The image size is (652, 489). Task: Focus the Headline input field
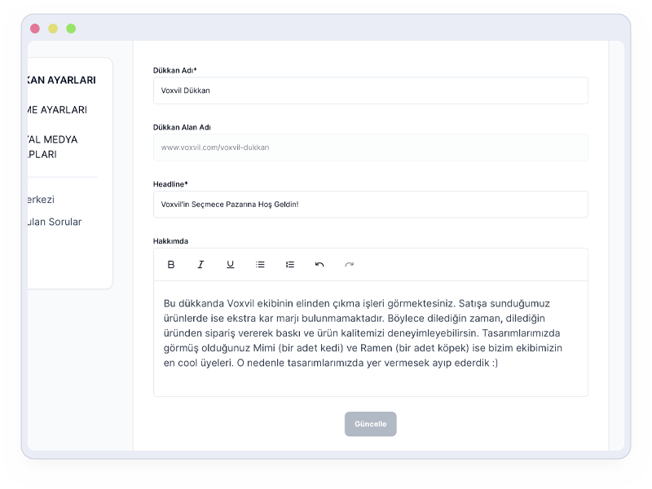[370, 205]
